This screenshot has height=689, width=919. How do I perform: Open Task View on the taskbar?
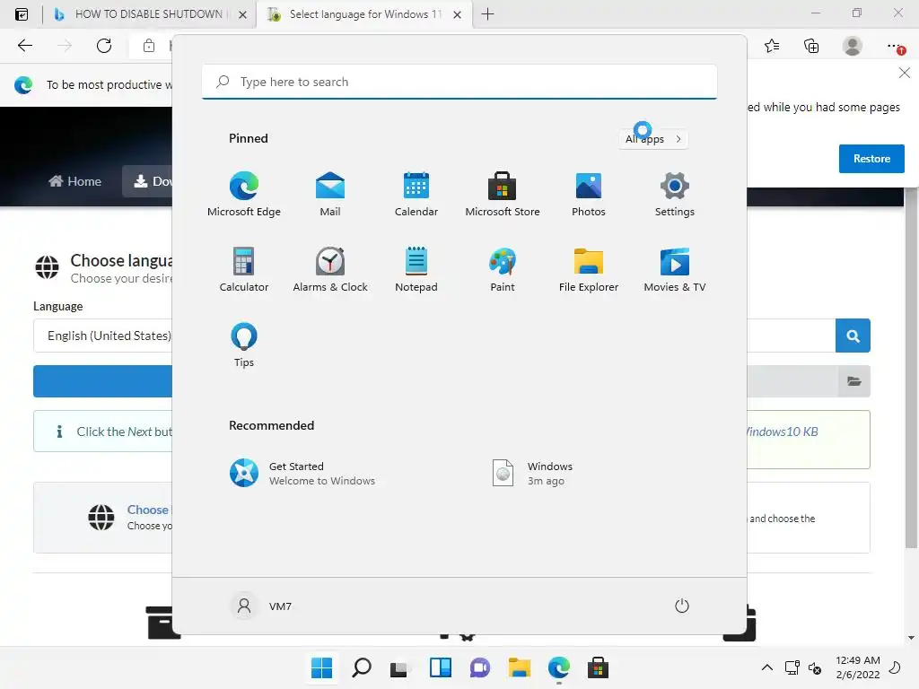[400, 667]
